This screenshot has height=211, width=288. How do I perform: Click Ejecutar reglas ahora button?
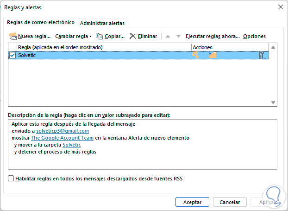coord(213,36)
